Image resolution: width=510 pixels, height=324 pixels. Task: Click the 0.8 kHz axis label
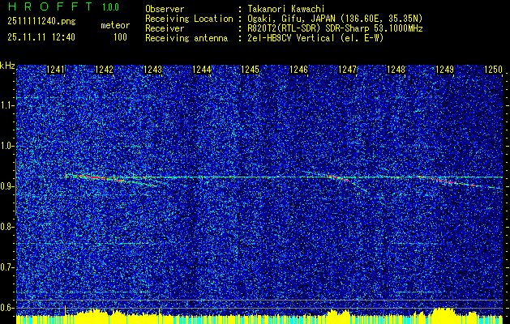[x=6, y=227]
